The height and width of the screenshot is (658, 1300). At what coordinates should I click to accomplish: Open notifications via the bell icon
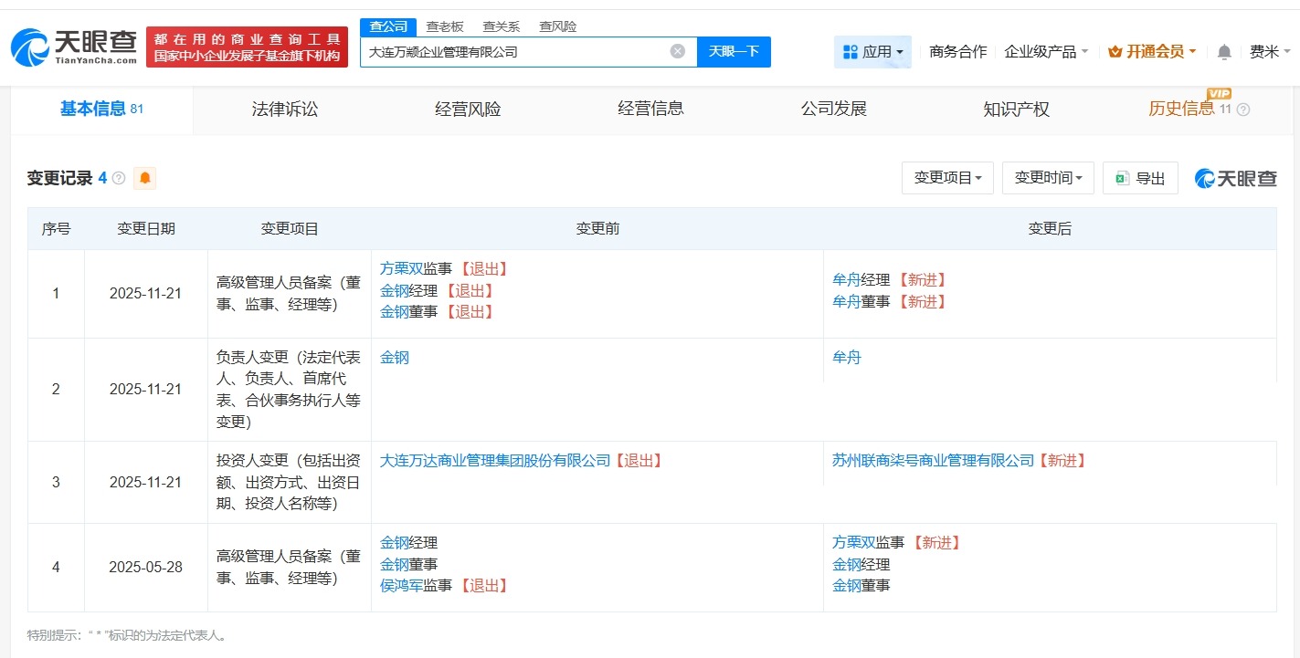click(x=1222, y=52)
